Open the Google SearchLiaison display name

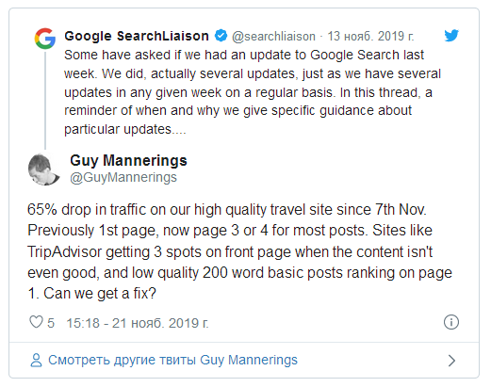[x=137, y=36]
